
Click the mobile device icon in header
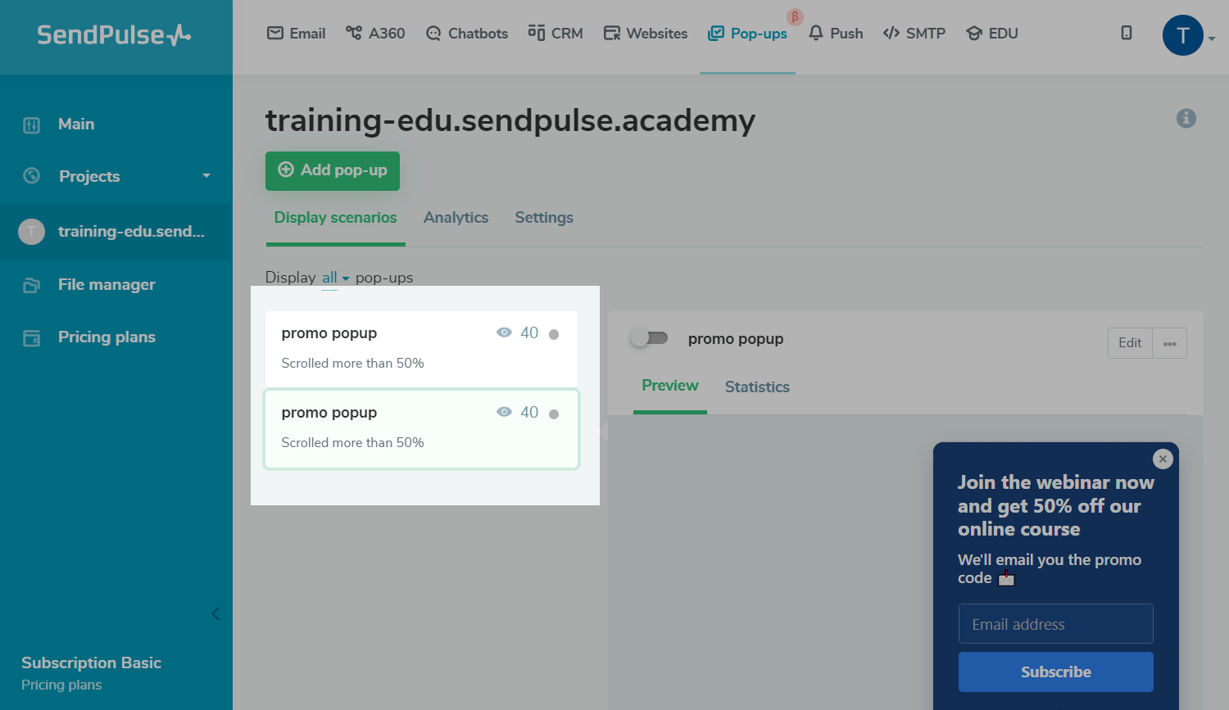(x=1127, y=33)
